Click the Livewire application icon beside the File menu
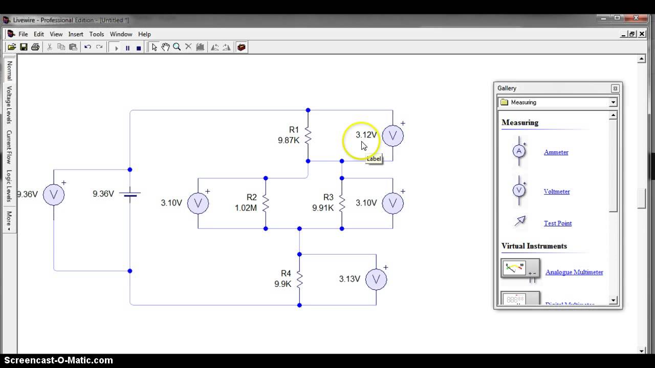The image size is (655, 368). pyautogui.click(x=11, y=34)
